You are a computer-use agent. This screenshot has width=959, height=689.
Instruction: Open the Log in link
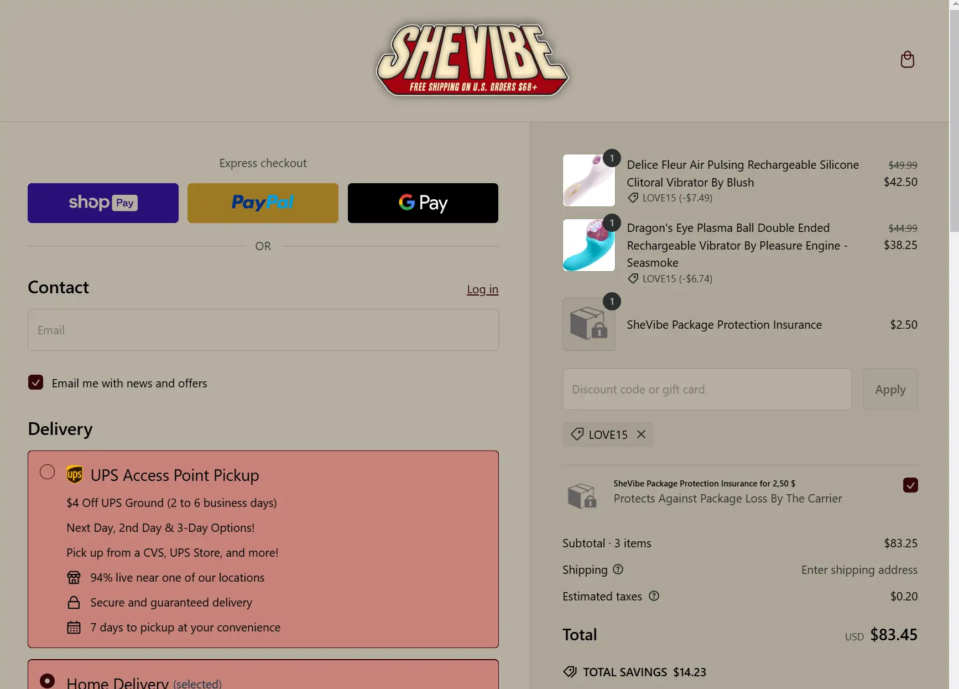(482, 289)
